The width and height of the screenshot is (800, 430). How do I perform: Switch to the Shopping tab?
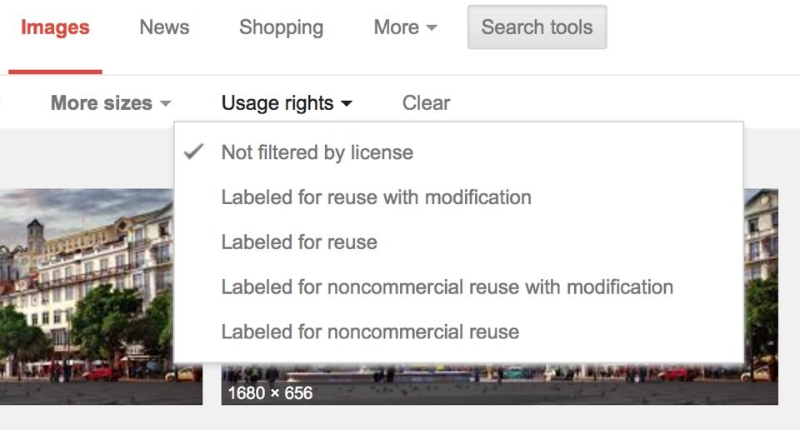(x=281, y=27)
